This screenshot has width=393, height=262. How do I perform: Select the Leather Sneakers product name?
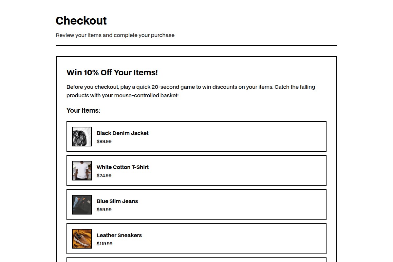119,235
